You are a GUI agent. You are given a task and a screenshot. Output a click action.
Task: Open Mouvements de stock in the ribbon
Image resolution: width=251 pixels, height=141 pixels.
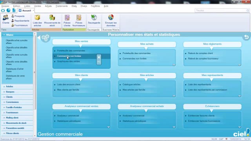point(52,20)
